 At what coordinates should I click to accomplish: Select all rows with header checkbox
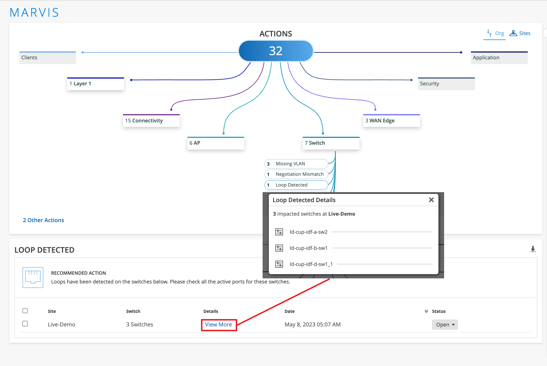pyautogui.click(x=25, y=311)
